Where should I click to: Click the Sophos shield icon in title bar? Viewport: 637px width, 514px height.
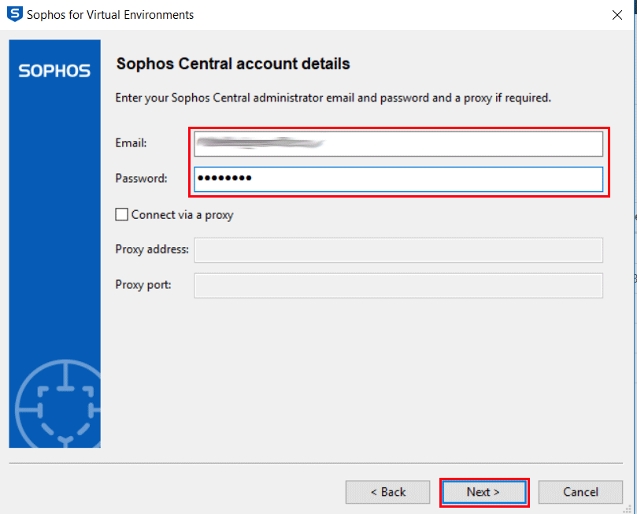15,14
